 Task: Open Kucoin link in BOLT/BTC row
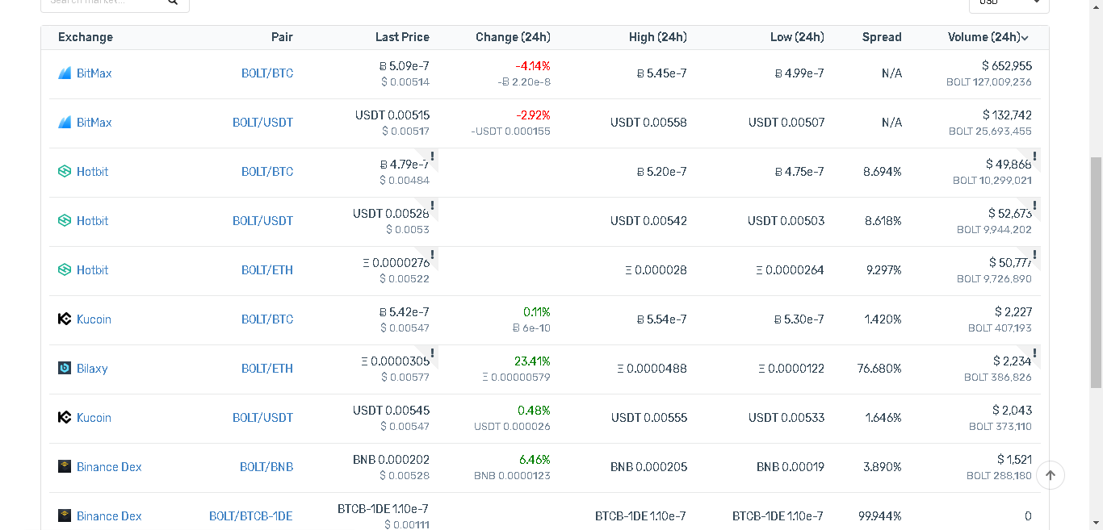(x=94, y=319)
